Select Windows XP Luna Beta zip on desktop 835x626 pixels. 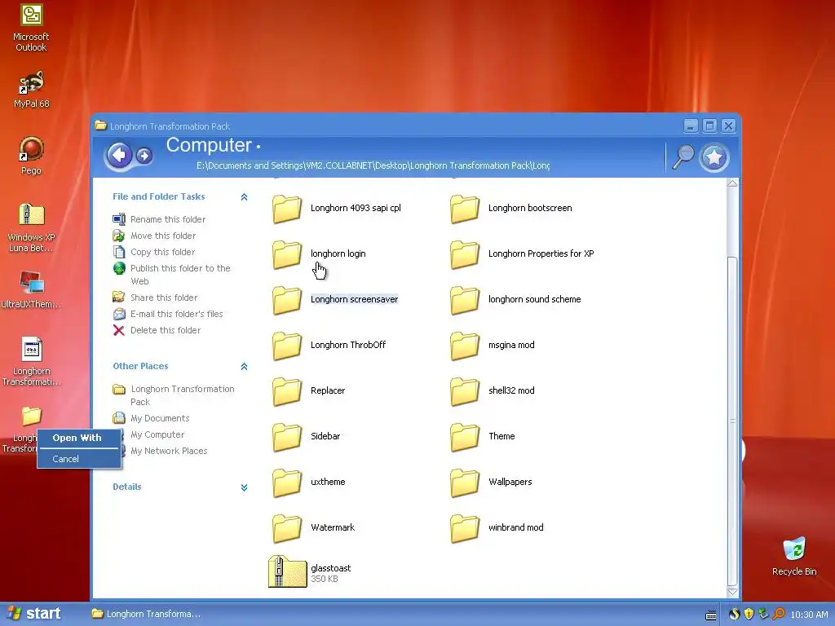(31, 227)
